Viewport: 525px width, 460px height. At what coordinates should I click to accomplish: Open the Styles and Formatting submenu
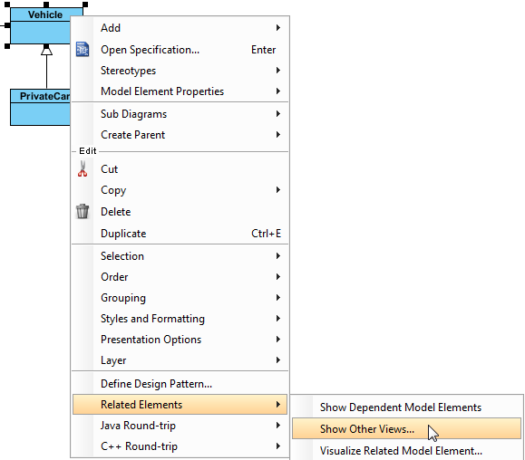tap(180, 319)
